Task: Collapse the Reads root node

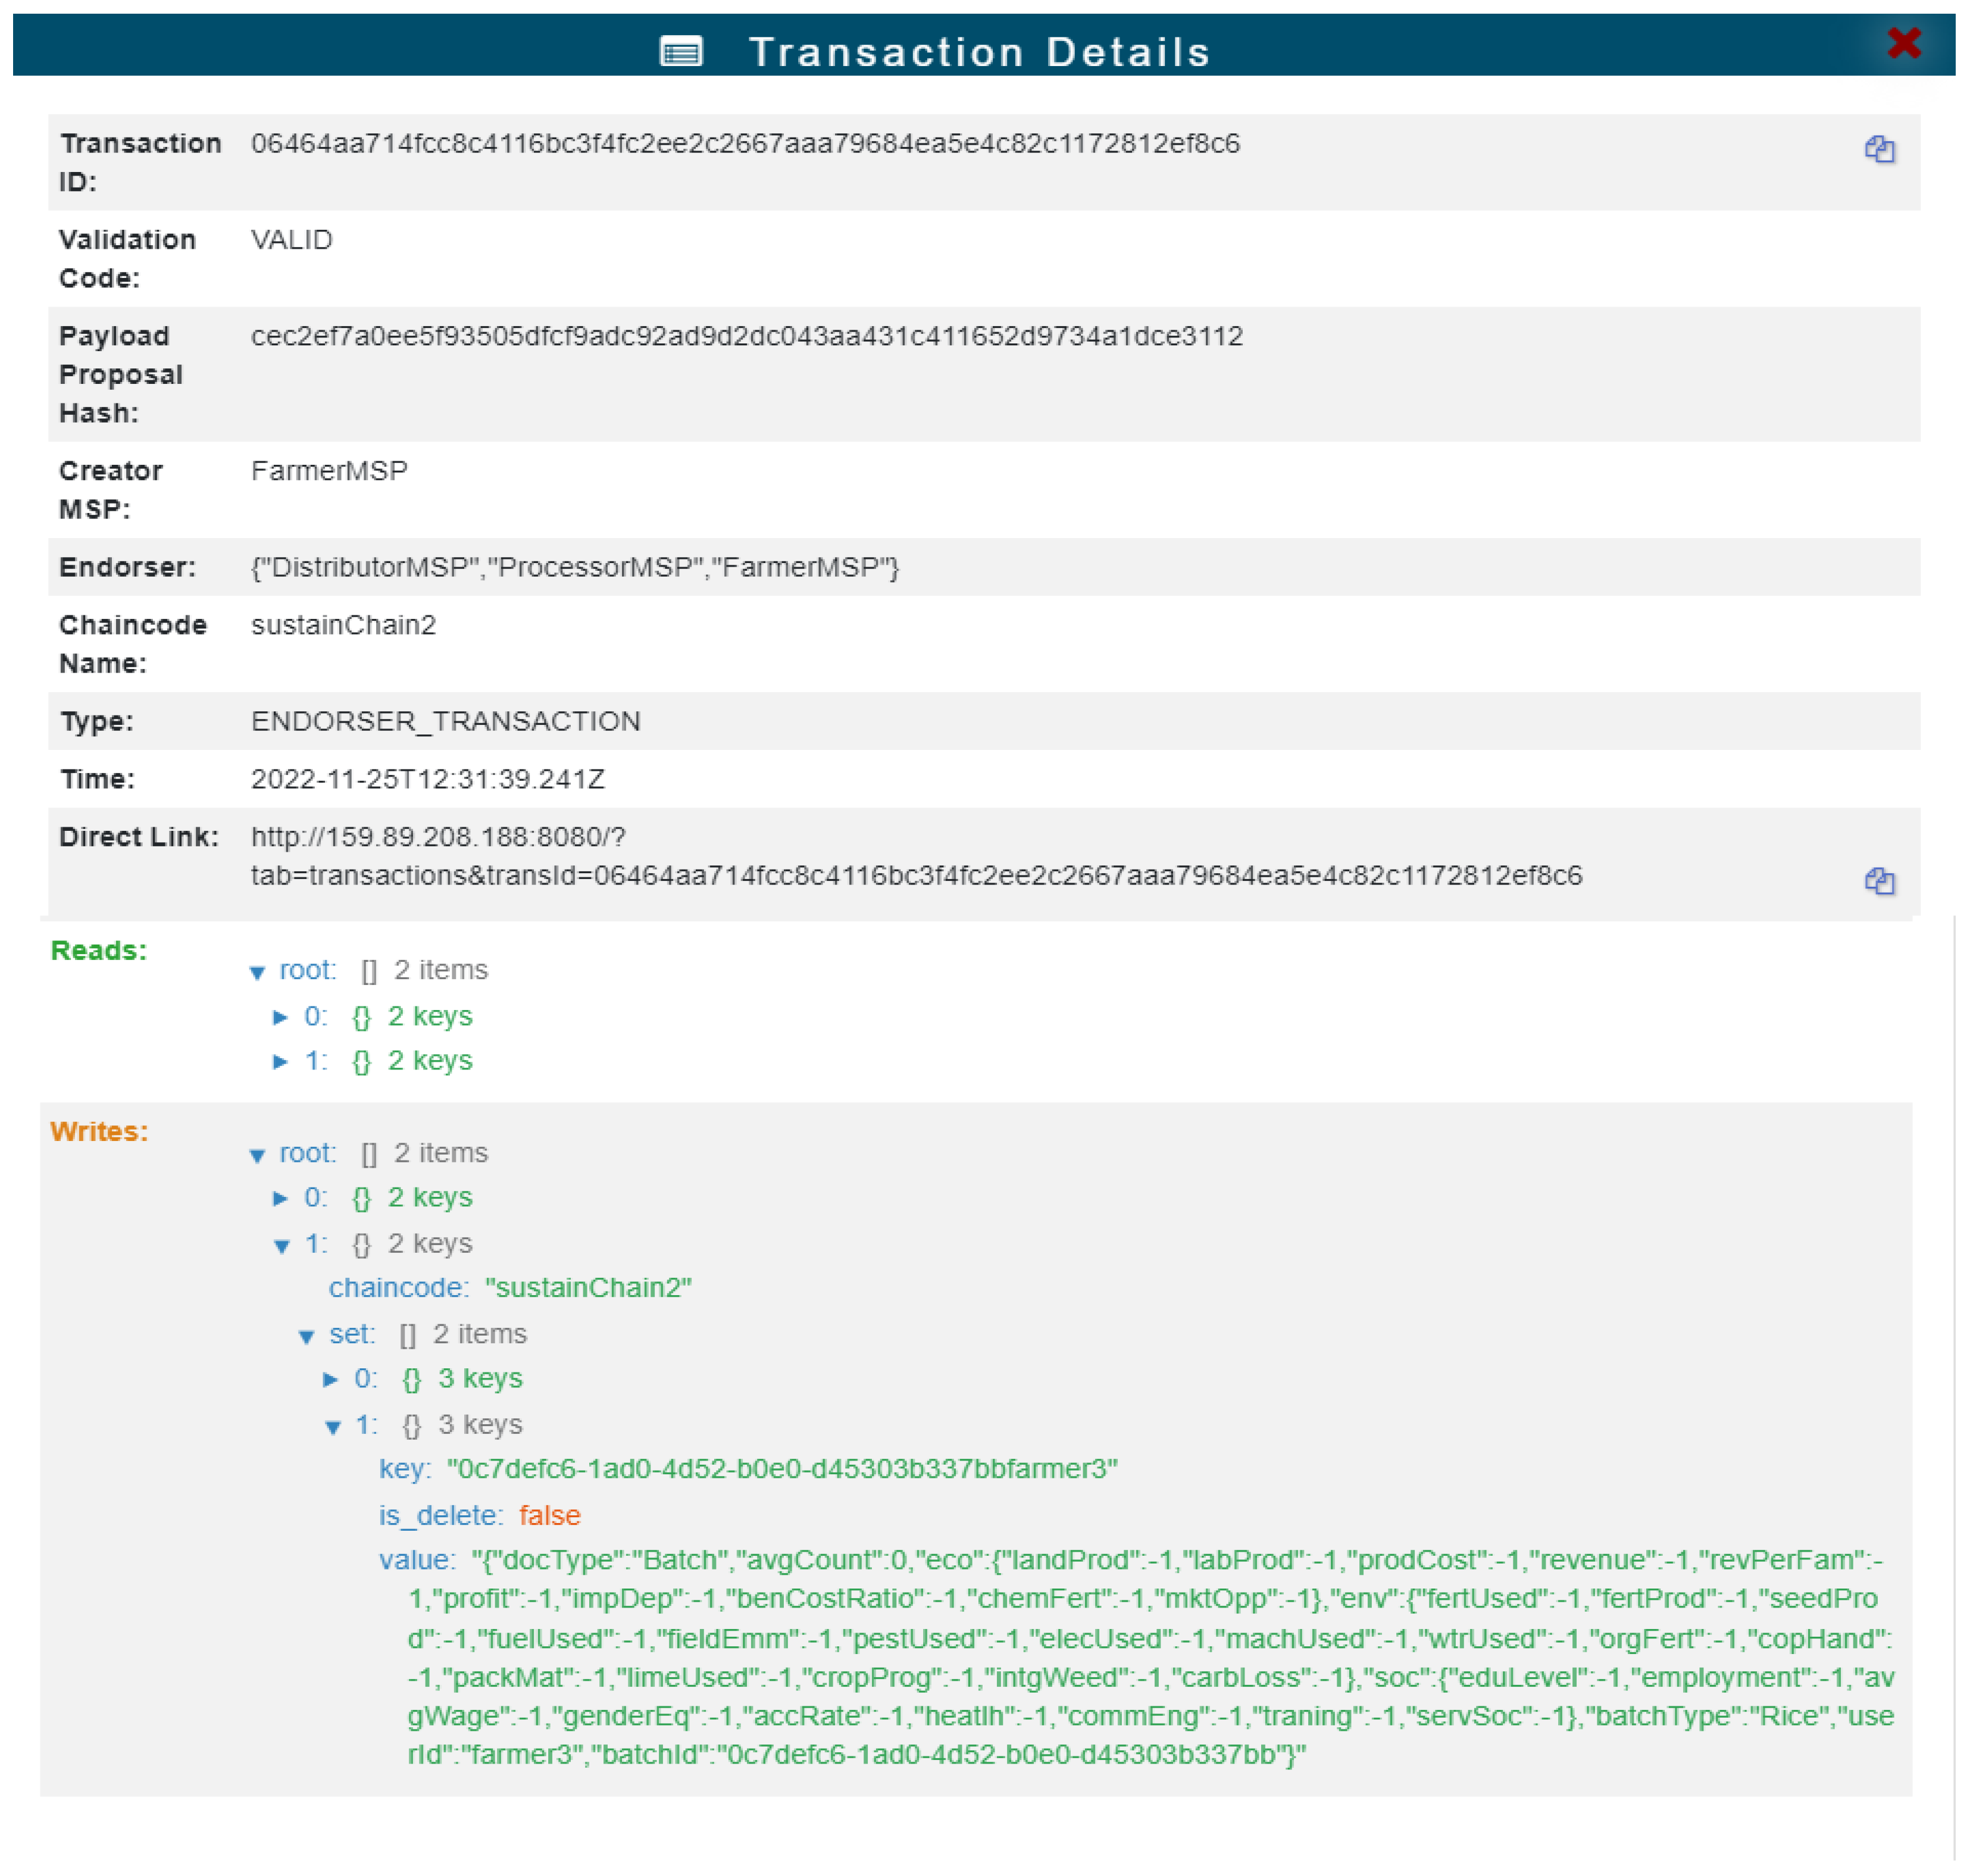Action: coord(257,972)
